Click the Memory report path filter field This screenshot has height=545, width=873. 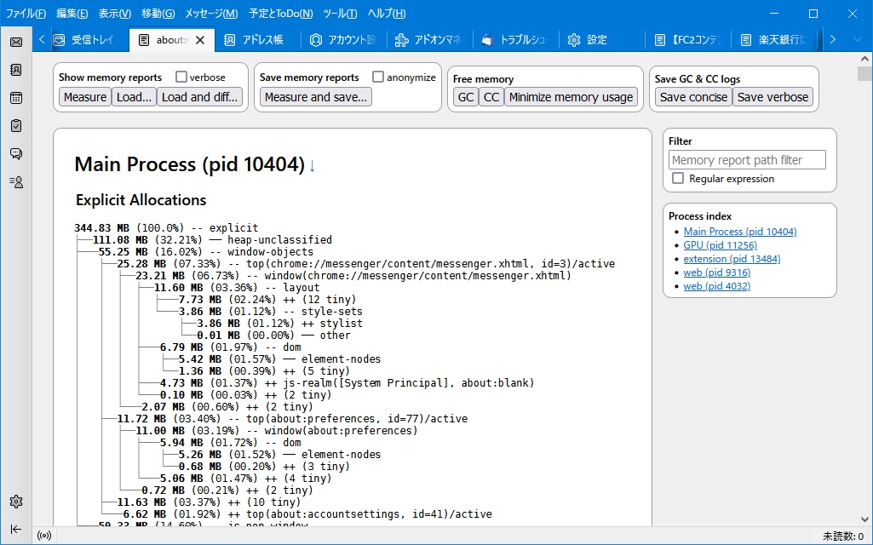[747, 160]
